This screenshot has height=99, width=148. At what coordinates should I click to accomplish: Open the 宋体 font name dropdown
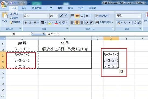pos(48,16)
